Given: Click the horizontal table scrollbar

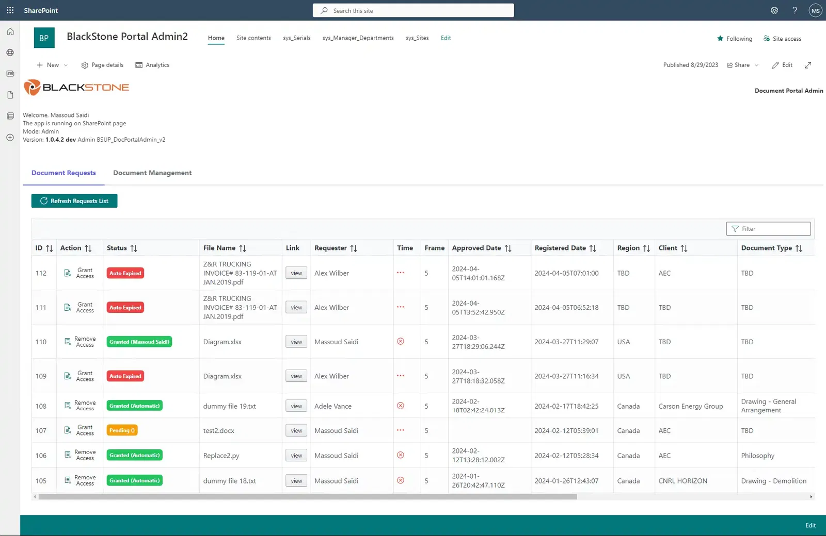Looking at the screenshot, I should pyautogui.click(x=308, y=497).
